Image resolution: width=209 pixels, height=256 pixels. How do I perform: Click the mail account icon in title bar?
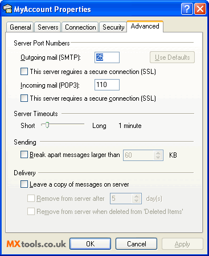pos(7,9)
